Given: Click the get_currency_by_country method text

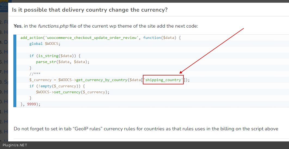Looking at the screenshot, I should tap(102, 80).
